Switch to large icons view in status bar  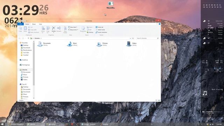pos(159,100)
